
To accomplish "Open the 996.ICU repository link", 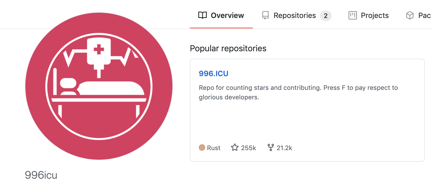I will [x=213, y=73].
